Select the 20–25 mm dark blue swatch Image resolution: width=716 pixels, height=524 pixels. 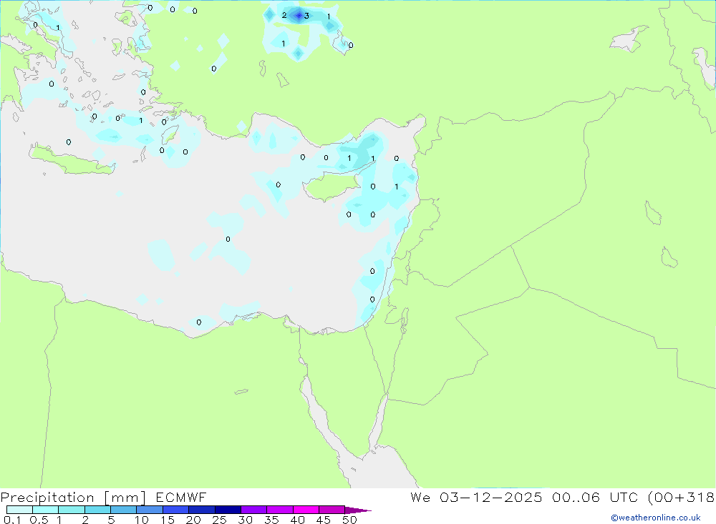click(x=202, y=510)
